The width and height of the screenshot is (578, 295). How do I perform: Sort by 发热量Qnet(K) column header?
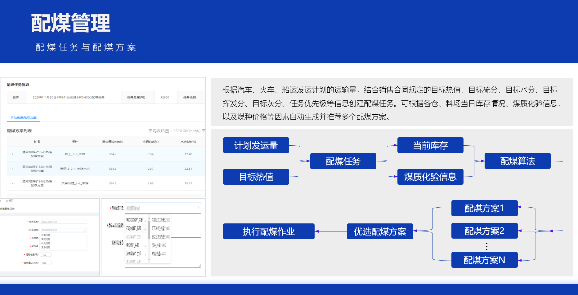tap(113, 142)
